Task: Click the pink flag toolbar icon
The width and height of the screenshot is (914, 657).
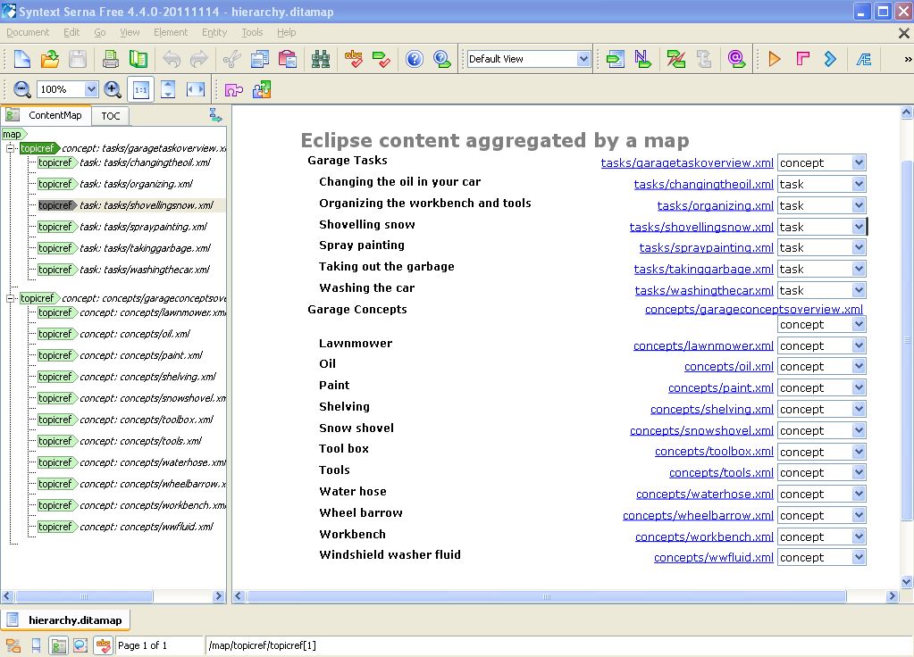Action: [x=802, y=59]
